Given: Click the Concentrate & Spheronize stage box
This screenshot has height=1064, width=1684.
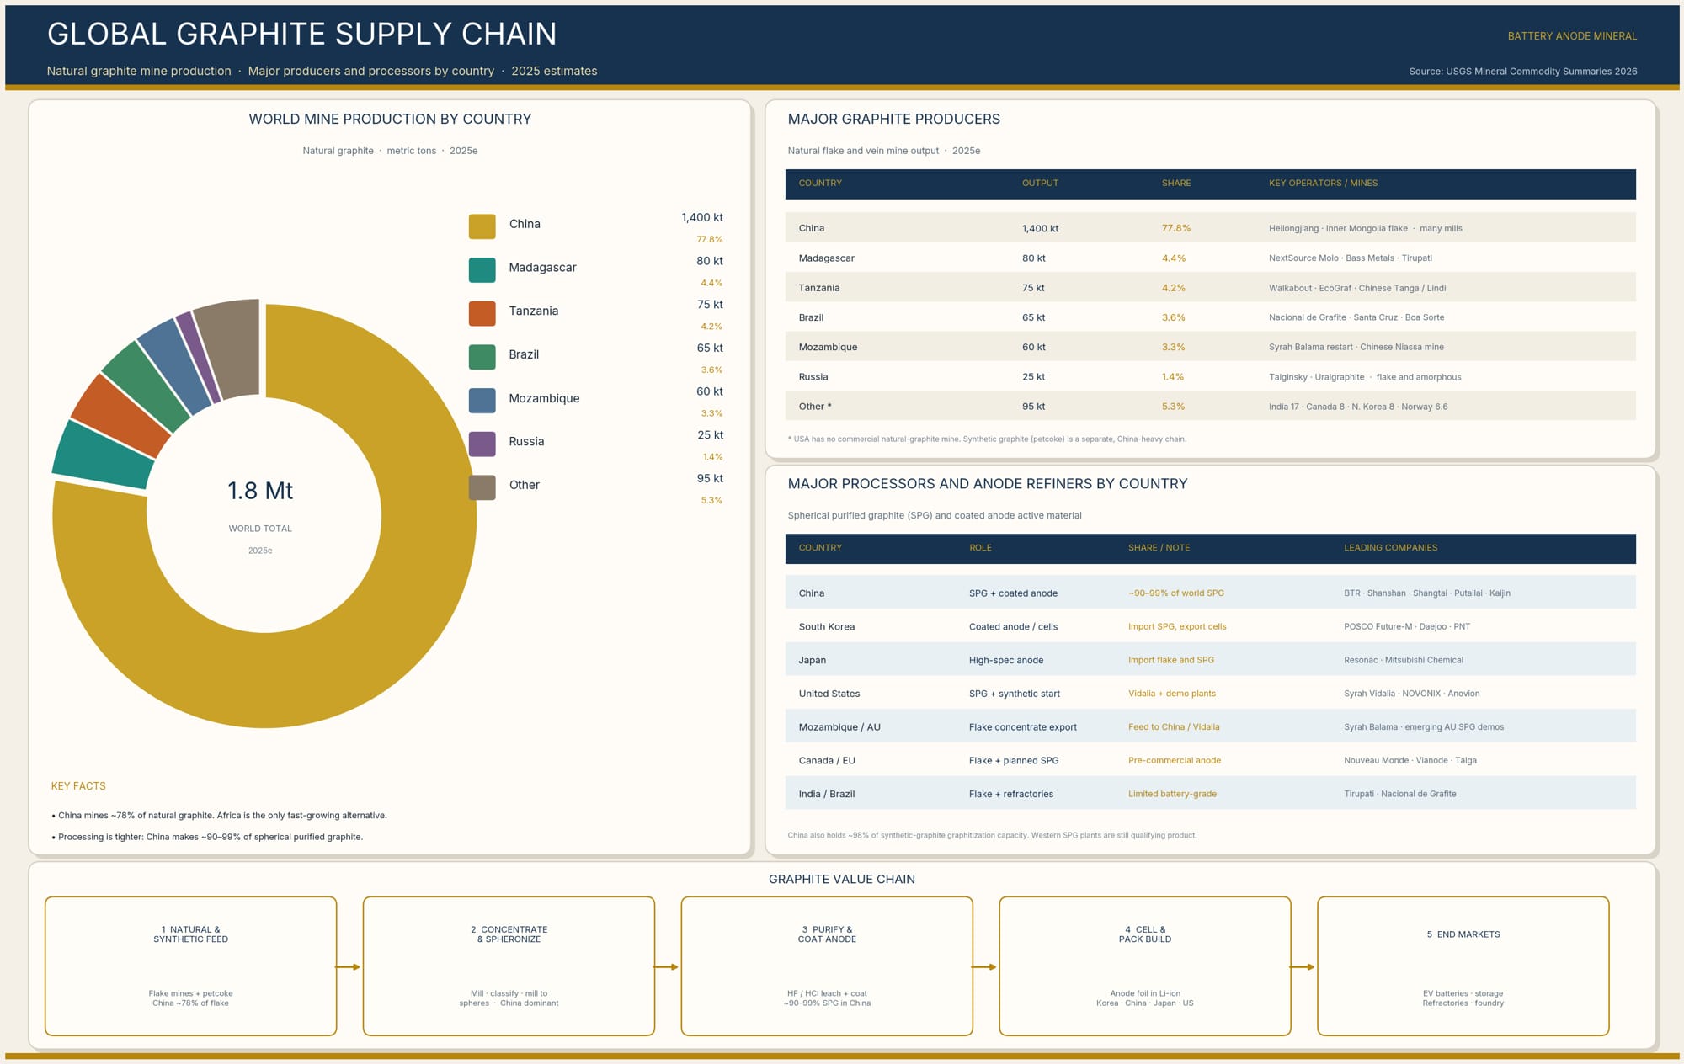Looking at the screenshot, I should [x=509, y=966].
